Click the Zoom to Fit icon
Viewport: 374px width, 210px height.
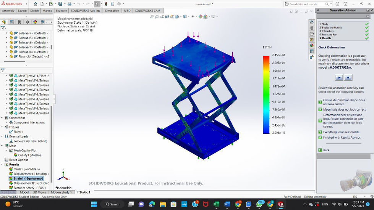pos(152,17)
